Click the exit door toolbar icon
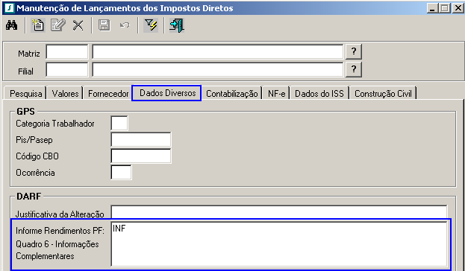The width and height of the screenshot is (465, 271). [177, 25]
